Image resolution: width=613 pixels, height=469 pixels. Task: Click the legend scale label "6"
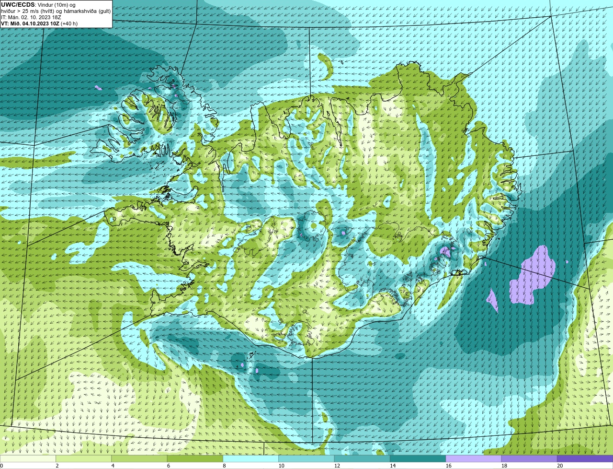[168, 466]
